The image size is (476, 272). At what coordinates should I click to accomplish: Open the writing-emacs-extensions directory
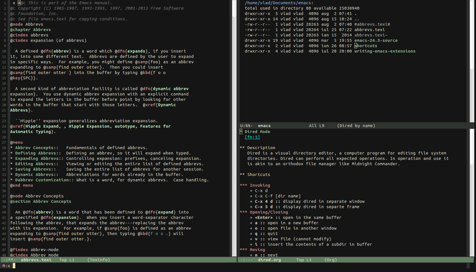pyautogui.click(x=385, y=51)
